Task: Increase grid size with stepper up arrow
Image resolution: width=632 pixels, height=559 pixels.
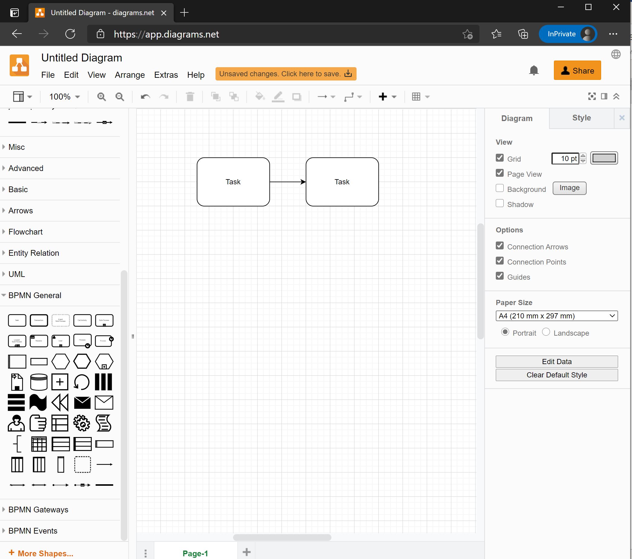Action: click(583, 156)
